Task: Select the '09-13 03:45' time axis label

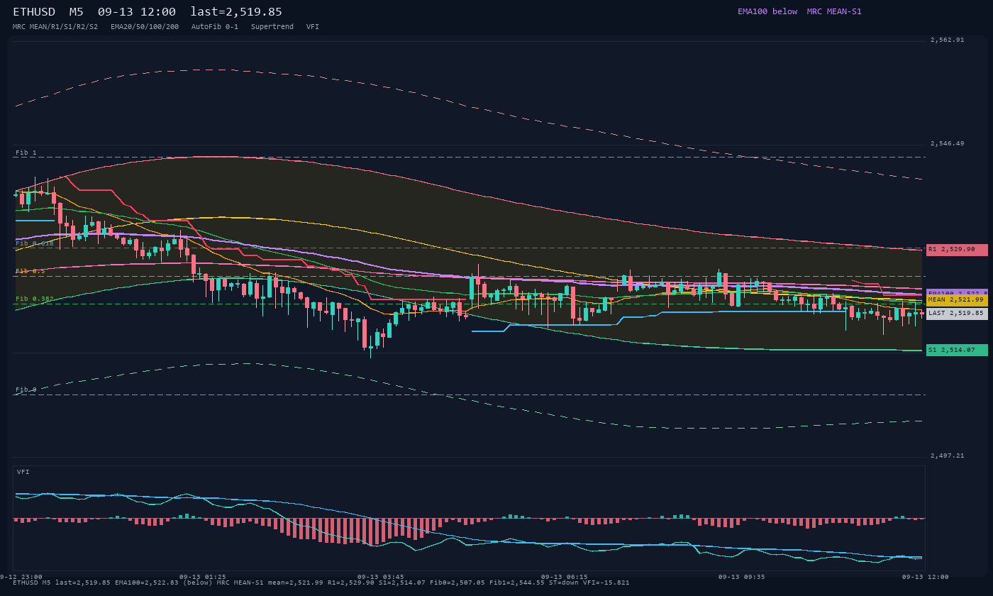Action: [381, 577]
